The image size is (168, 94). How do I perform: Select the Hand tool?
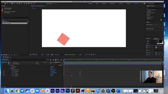pos(5,3)
